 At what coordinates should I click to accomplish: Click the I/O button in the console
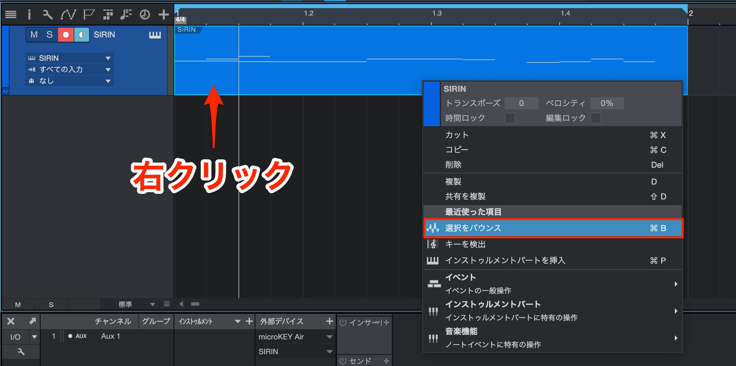coord(16,337)
